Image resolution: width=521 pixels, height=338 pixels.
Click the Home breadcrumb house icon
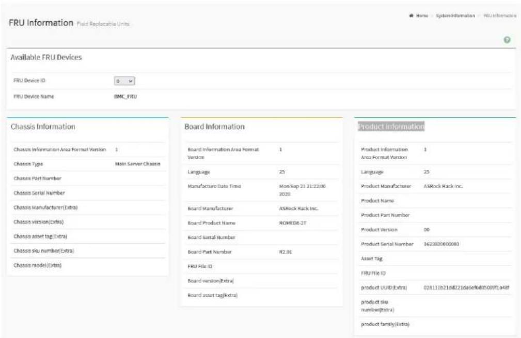tap(411, 16)
